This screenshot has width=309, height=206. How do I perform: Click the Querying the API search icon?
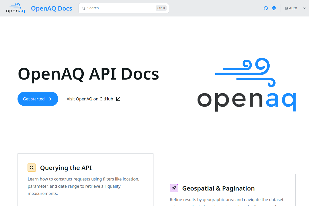click(32, 168)
